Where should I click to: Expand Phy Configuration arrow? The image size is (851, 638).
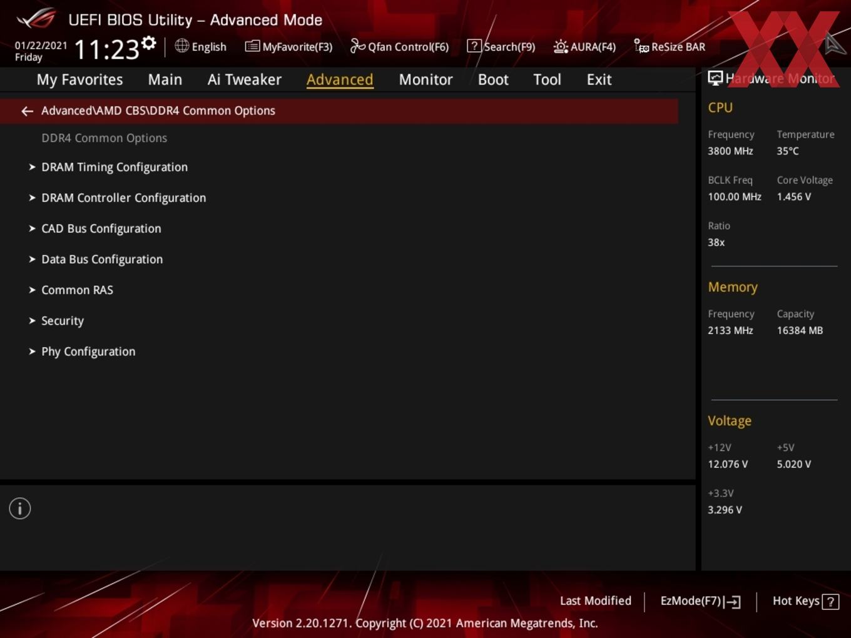pyautogui.click(x=32, y=352)
